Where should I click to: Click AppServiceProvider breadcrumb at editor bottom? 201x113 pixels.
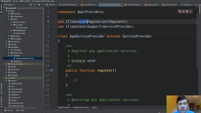(81, 107)
